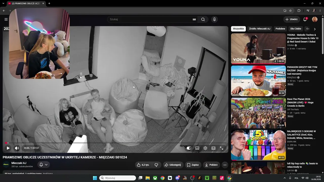
Task: Open the Xbox app from the taskbar
Action: [x=155, y=178]
